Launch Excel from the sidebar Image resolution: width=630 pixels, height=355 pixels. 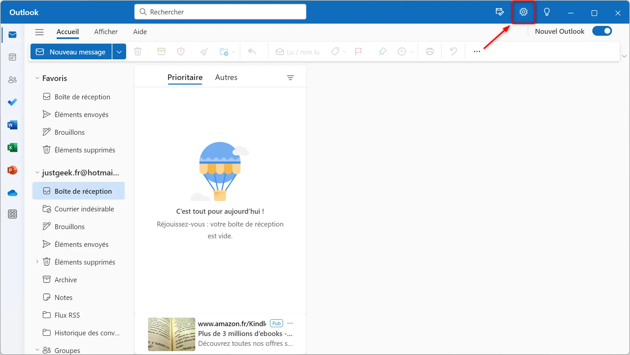(x=12, y=148)
